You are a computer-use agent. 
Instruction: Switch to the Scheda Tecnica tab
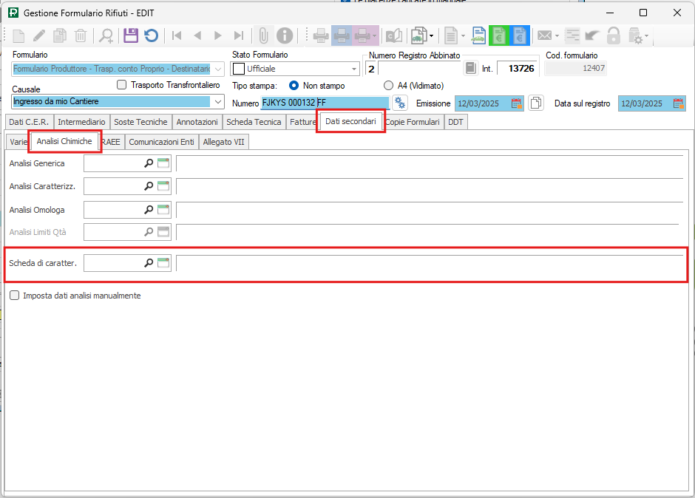tap(254, 122)
